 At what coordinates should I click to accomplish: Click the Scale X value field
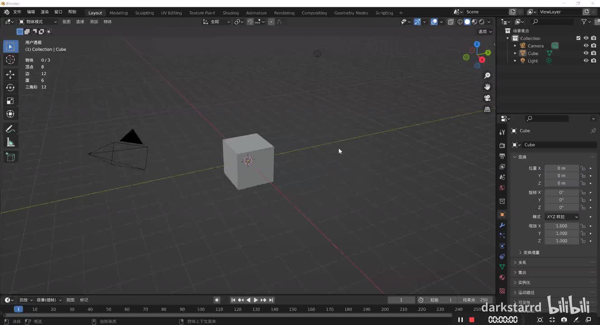pyautogui.click(x=562, y=226)
